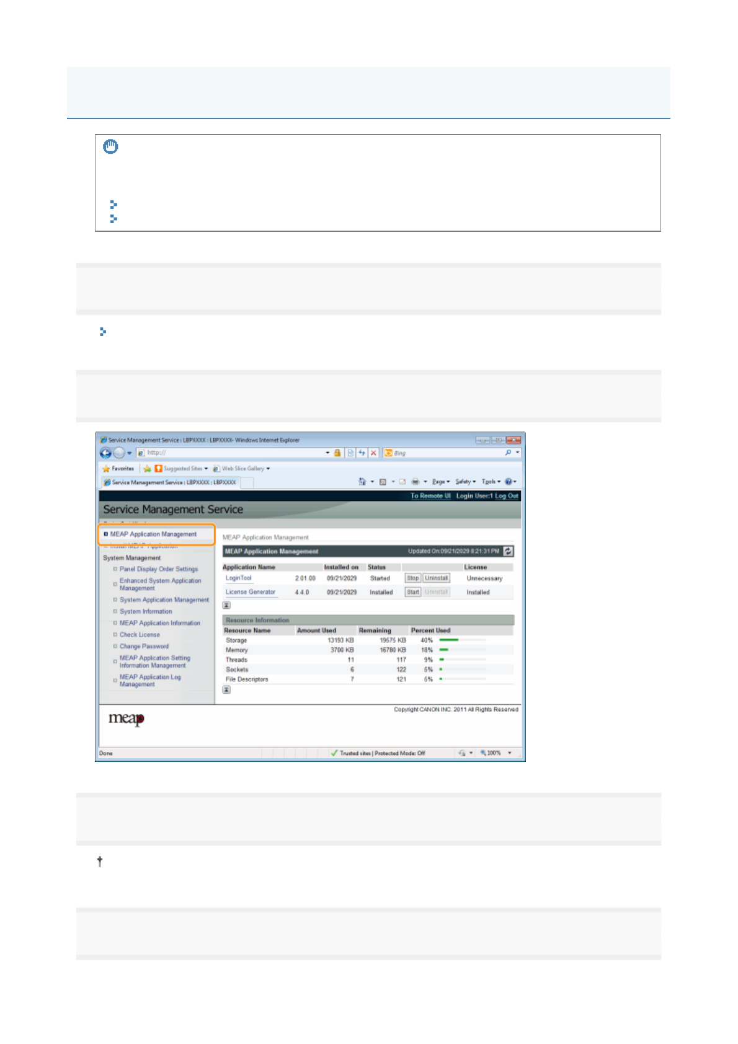Click back-to-top icon below the application list
This screenshot has height=1044, width=738.
point(226,605)
